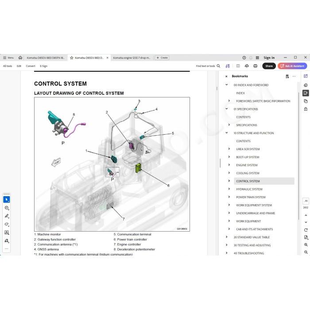Expand ENGINE SYSTEM bookmark
The width and height of the screenshot is (310, 310).
(x=229, y=165)
